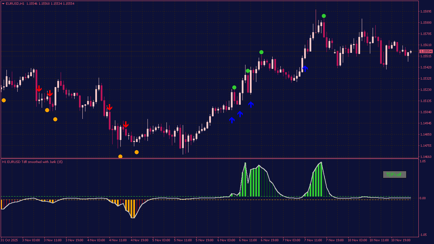
Task: Select the first red down-arrow sell signal
Action: (x=39, y=89)
